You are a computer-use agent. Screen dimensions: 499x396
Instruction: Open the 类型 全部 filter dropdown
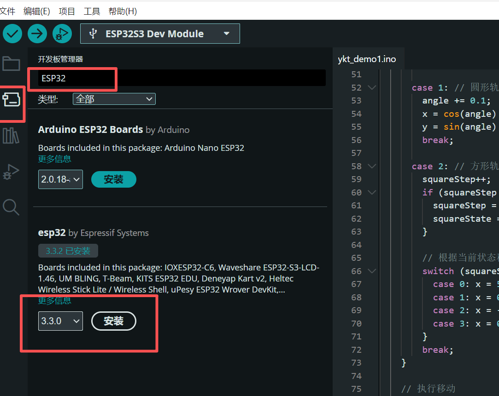coord(114,99)
